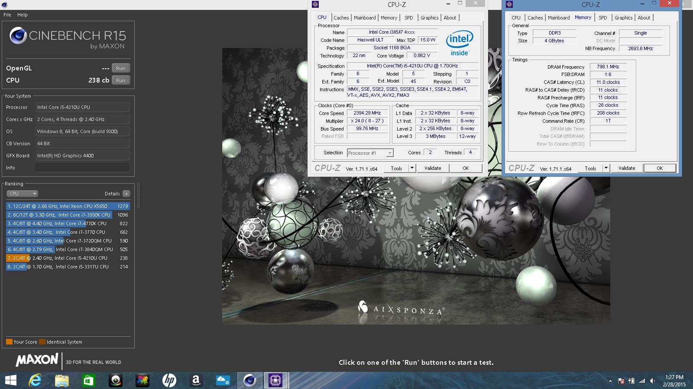Open the Amazon taskbar icon
The width and height of the screenshot is (693, 389).
[x=196, y=380]
